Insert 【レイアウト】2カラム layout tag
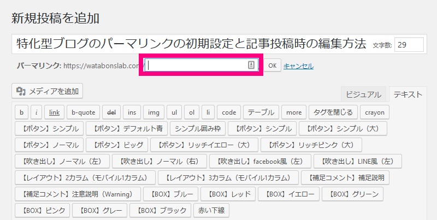Viewport: 437px width, 220px height. coord(85,177)
